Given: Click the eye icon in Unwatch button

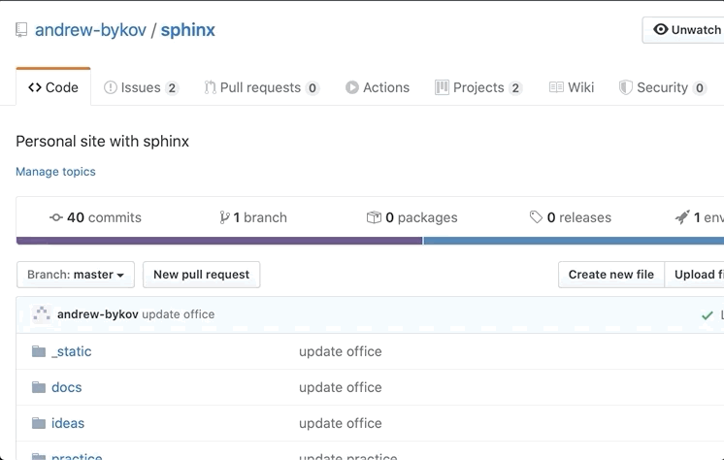Looking at the screenshot, I should 661,29.
